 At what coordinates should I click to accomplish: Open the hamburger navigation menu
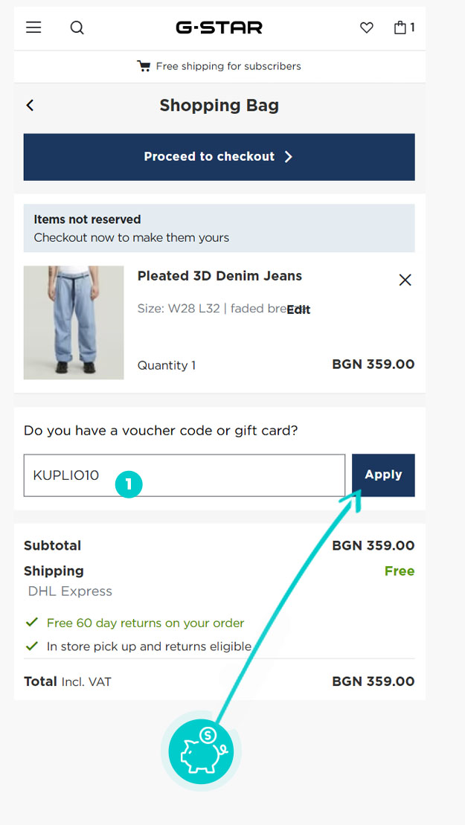tap(33, 28)
